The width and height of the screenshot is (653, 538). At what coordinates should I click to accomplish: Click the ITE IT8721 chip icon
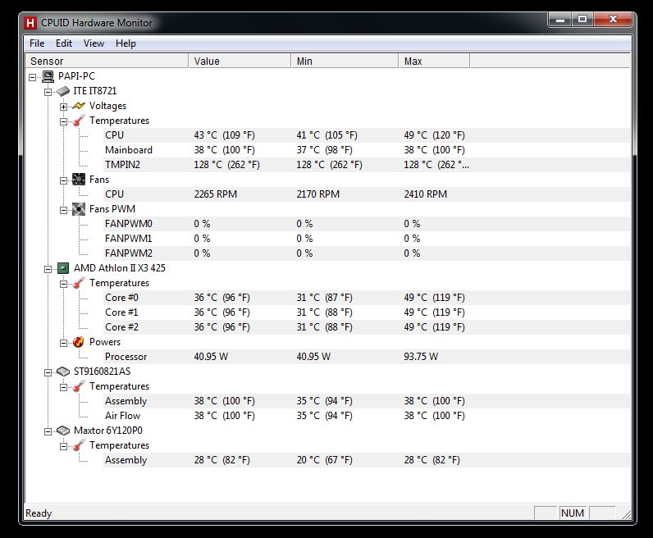(x=63, y=91)
